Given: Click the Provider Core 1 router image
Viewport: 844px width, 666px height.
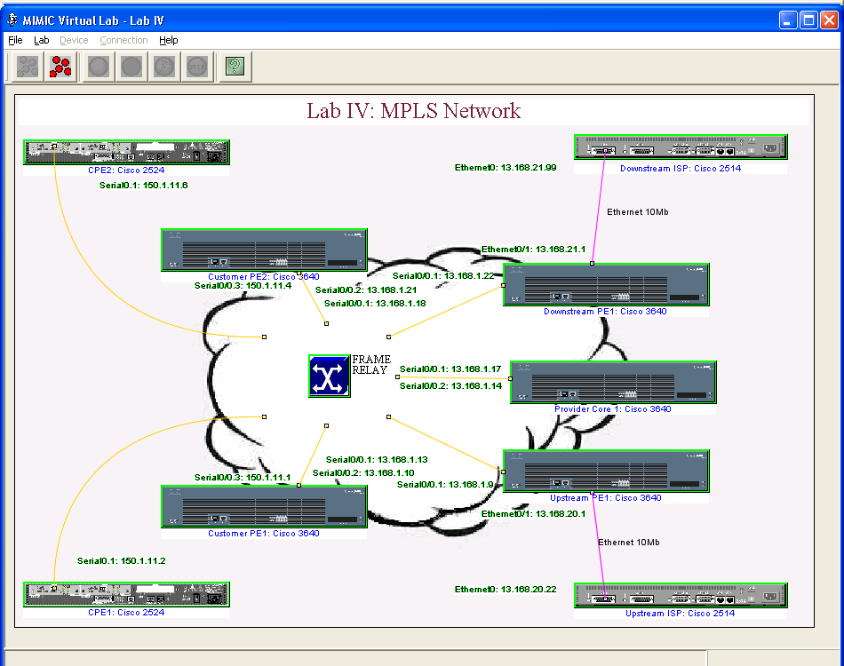Looking at the screenshot, I should pyautogui.click(x=611, y=382).
